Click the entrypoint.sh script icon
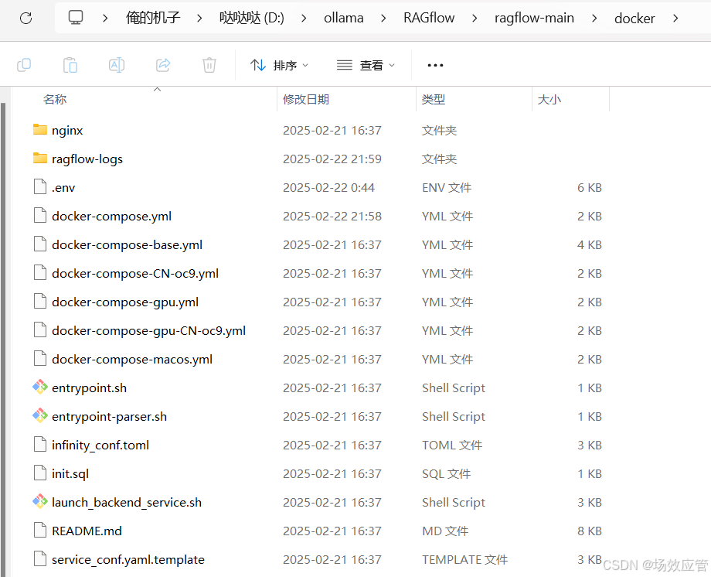Image resolution: width=711 pixels, height=577 pixels. point(40,387)
